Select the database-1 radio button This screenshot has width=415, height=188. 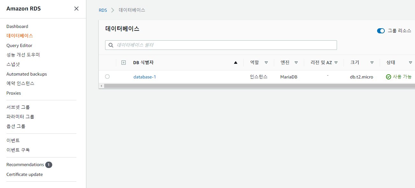click(x=107, y=77)
